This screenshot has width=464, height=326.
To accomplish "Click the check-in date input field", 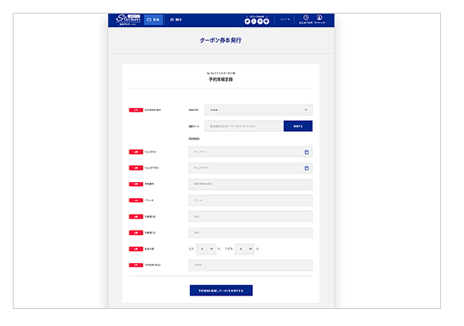I will tap(250, 152).
